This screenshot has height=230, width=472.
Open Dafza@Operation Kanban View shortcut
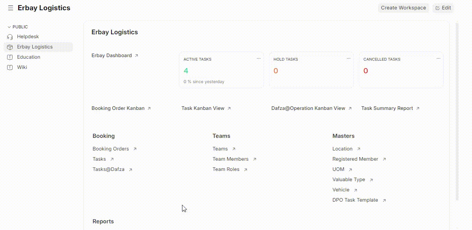[x=308, y=108]
